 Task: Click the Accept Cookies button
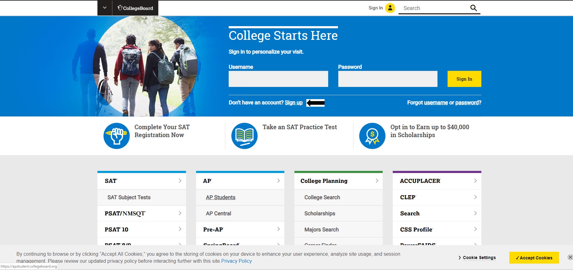[534, 258]
